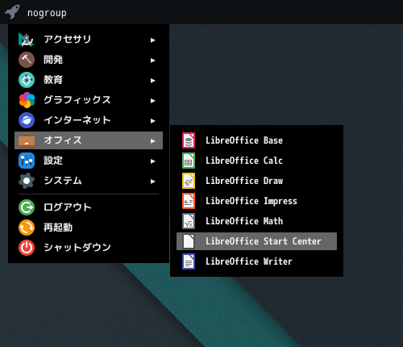Expand the グラフィックス submenu arrow

click(152, 101)
